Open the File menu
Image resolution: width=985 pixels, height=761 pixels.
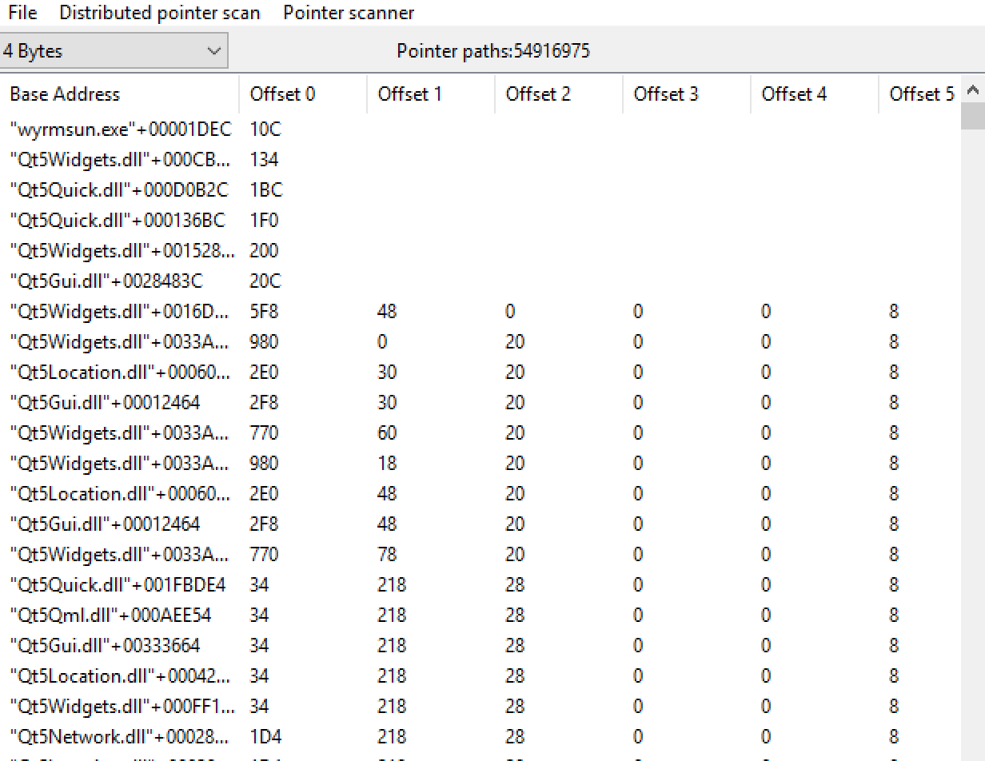tap(22, 13)
